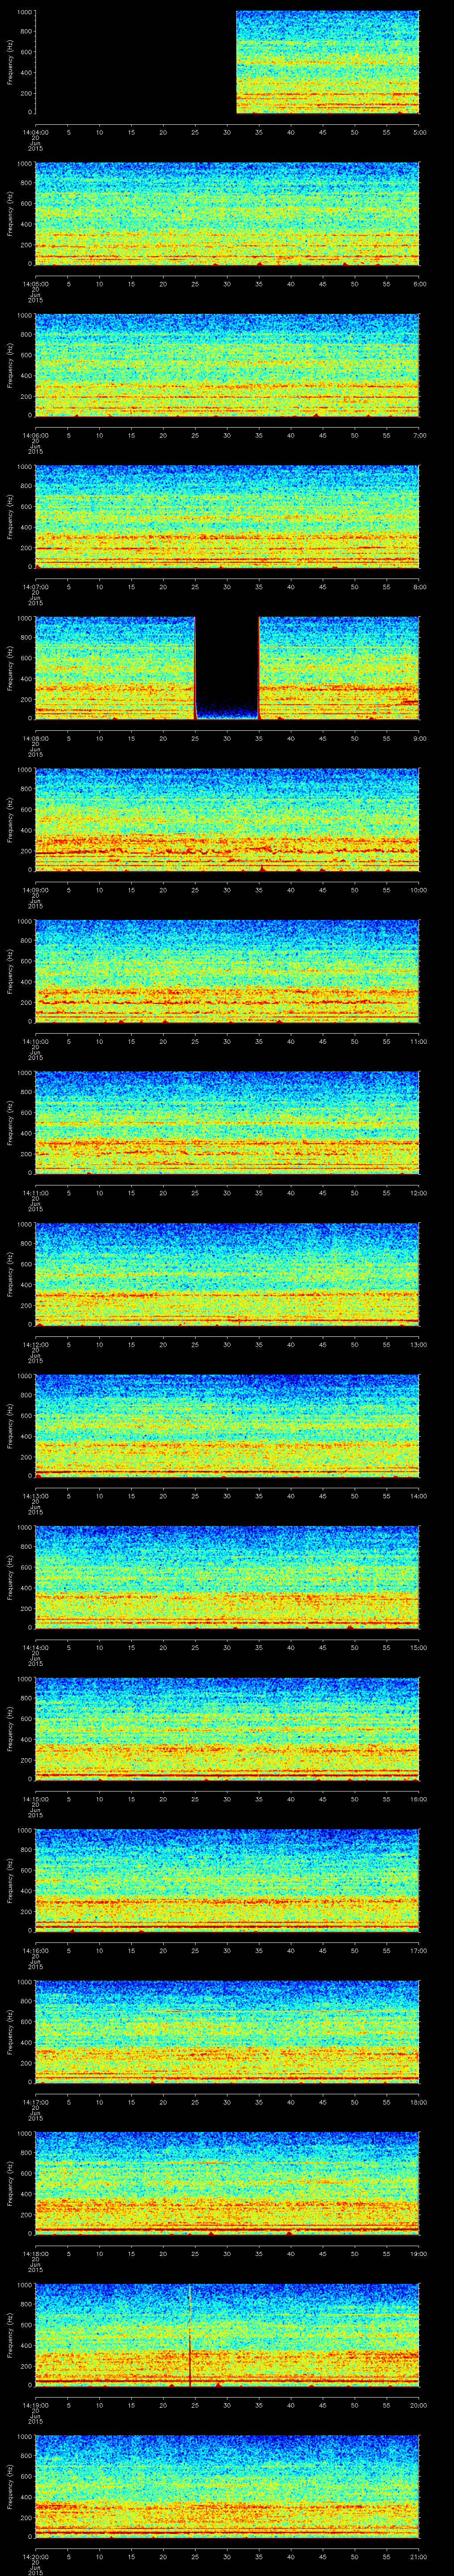
Task: Click the 45-second tick on the 14:06:00 axis
Action: (323, 435)
